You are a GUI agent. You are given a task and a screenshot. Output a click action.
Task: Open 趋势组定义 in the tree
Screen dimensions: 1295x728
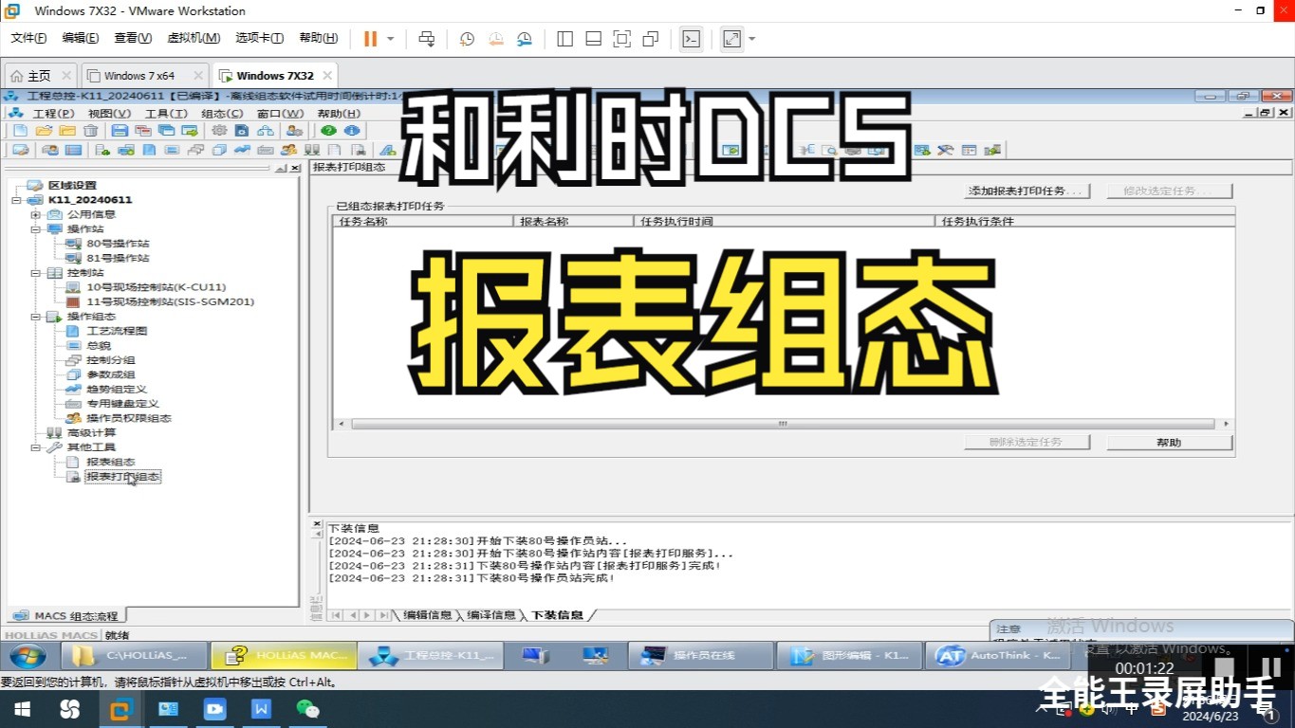click(x=117, y=390)
